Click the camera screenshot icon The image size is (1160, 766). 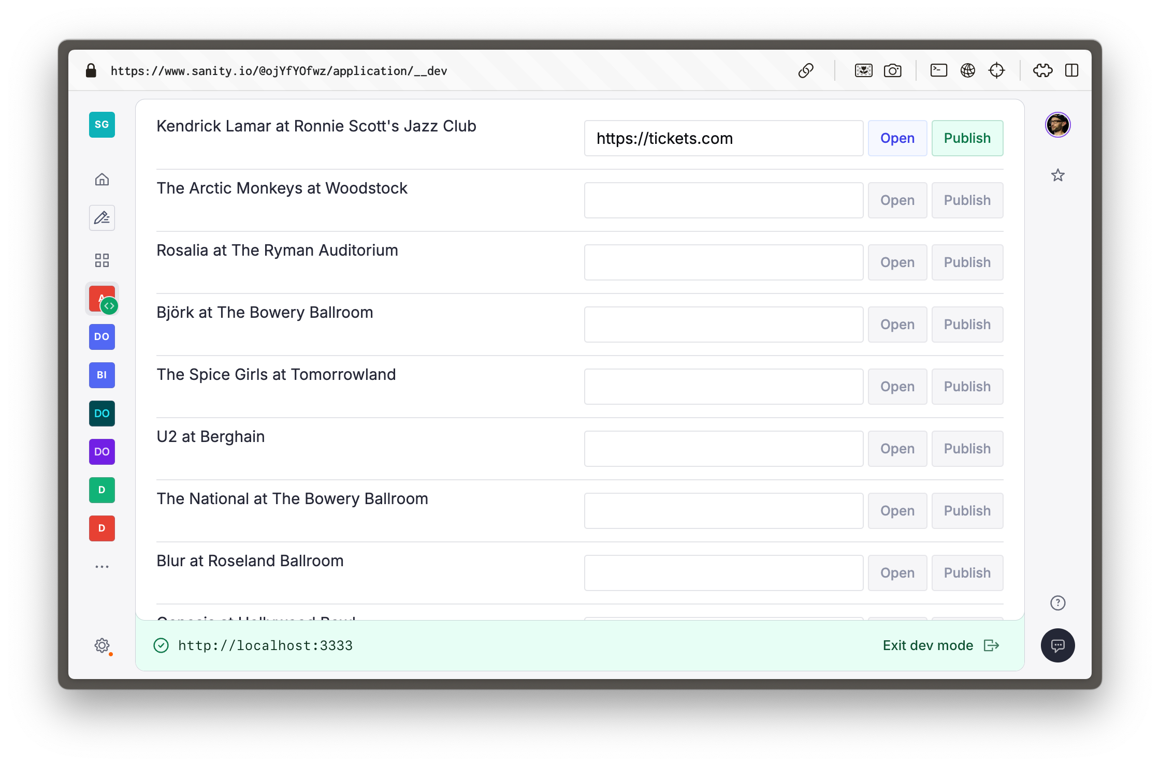coord(892,70)
